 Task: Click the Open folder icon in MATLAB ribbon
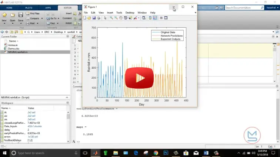(12, 15)
